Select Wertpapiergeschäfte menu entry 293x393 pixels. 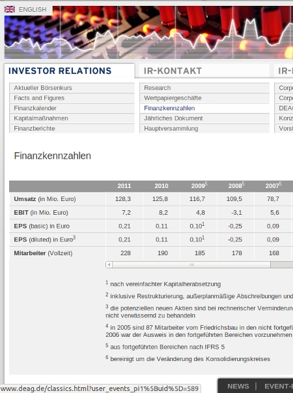coord(204,98)
